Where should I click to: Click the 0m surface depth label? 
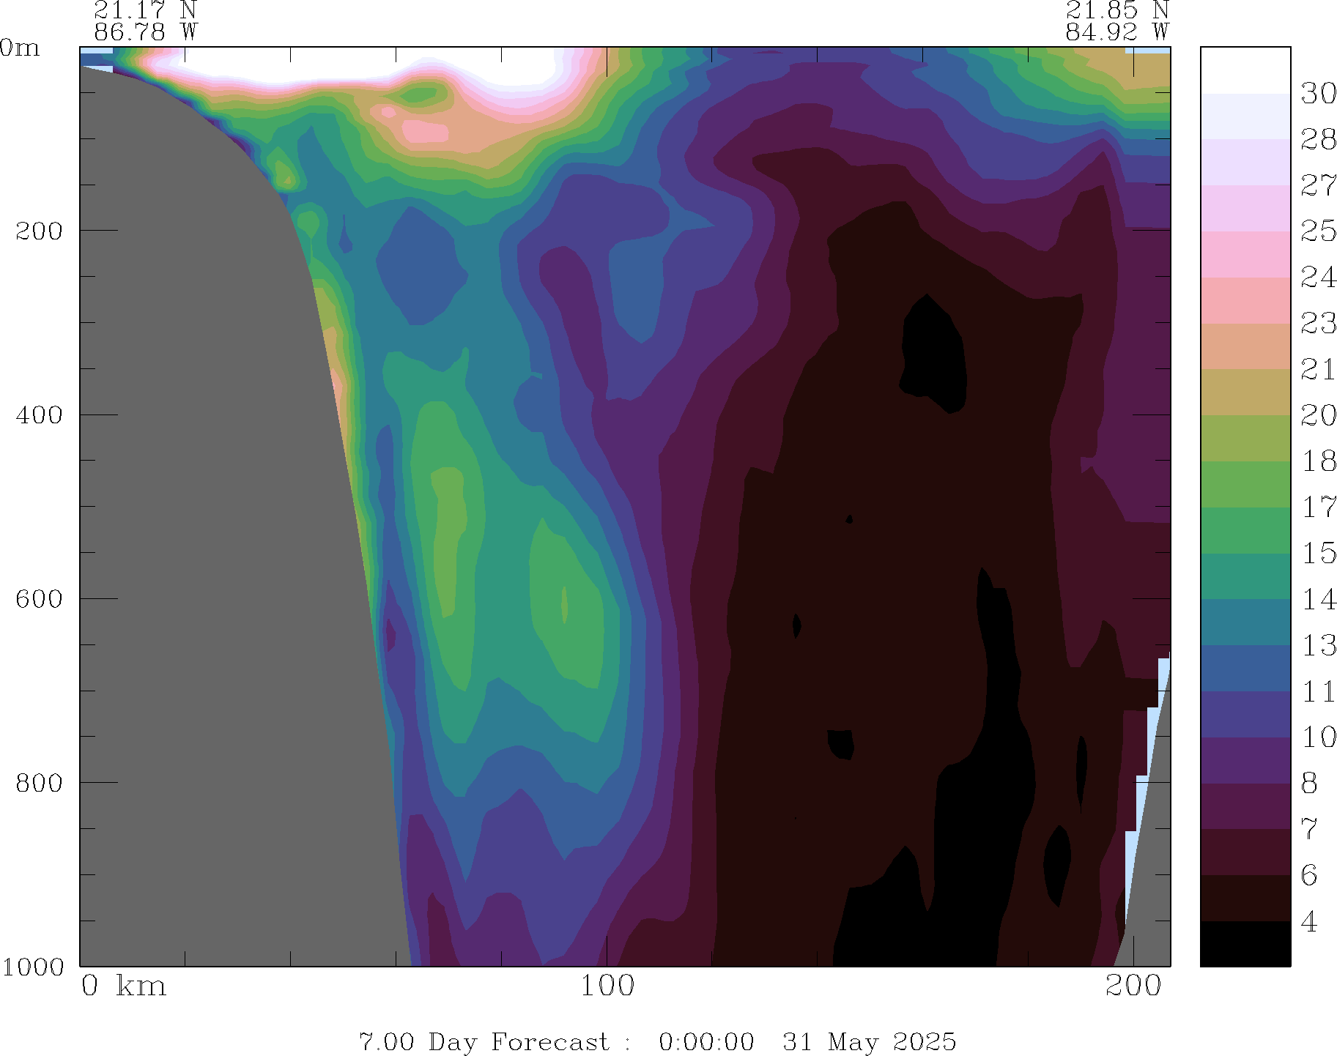tap(21, 48)
